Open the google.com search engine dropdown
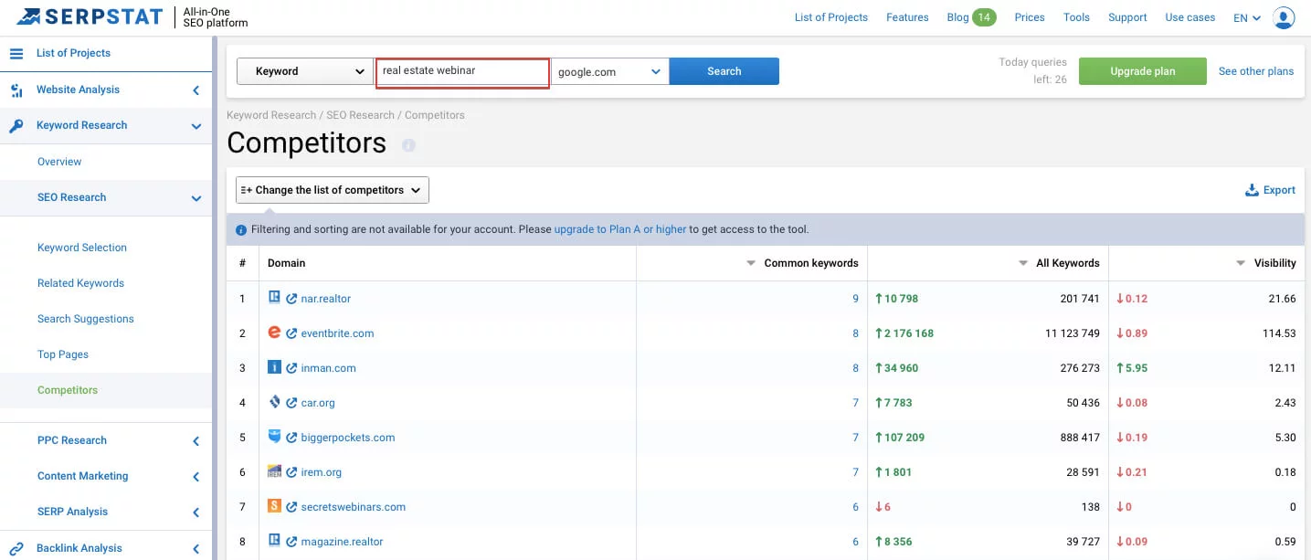The image size is (1311, 560). [609, 71]
